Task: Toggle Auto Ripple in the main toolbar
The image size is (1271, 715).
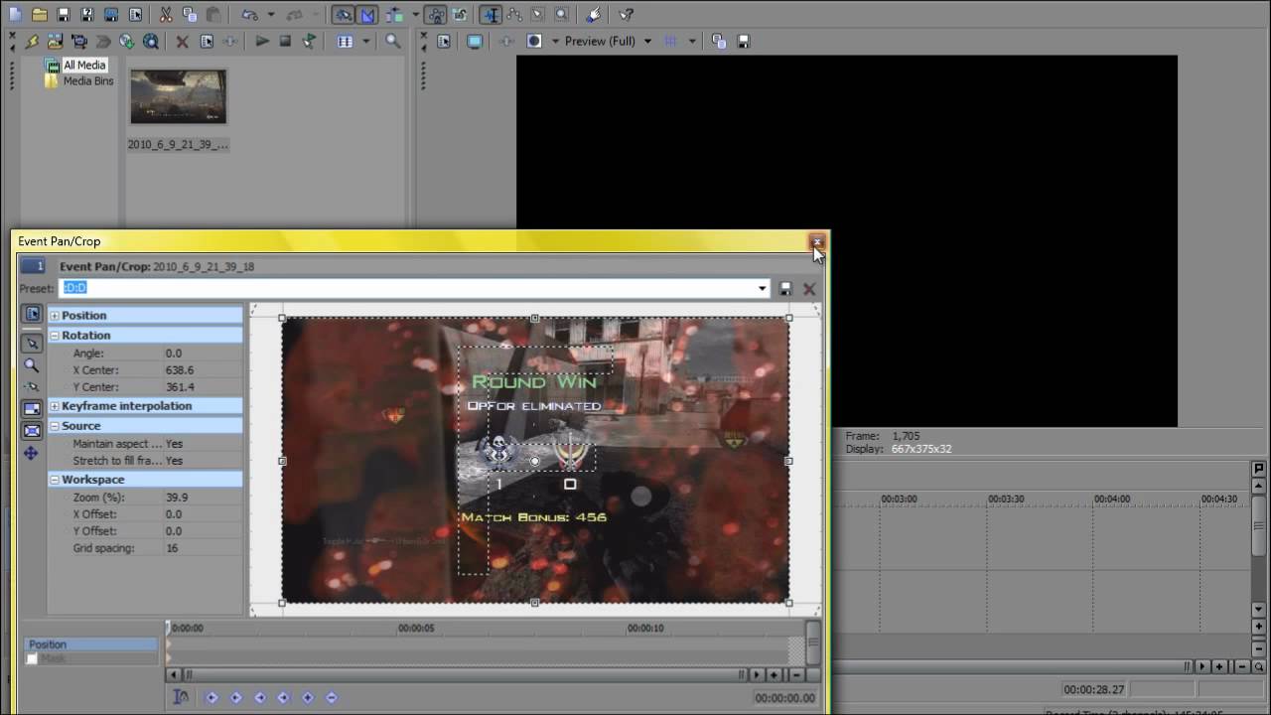Action: click(x=393, y=15)
